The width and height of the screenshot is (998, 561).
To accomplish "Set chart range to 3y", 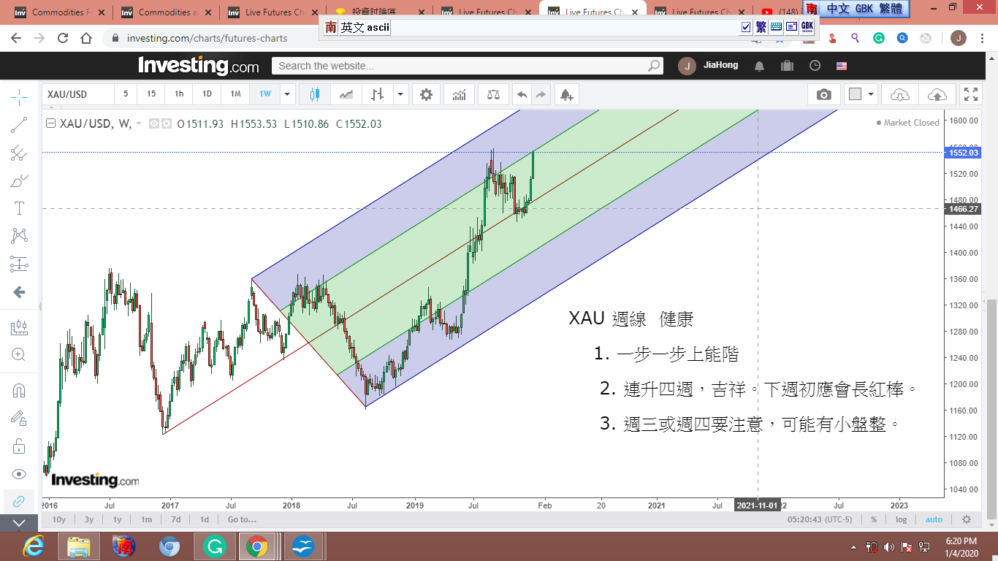I will pos(89,519).
